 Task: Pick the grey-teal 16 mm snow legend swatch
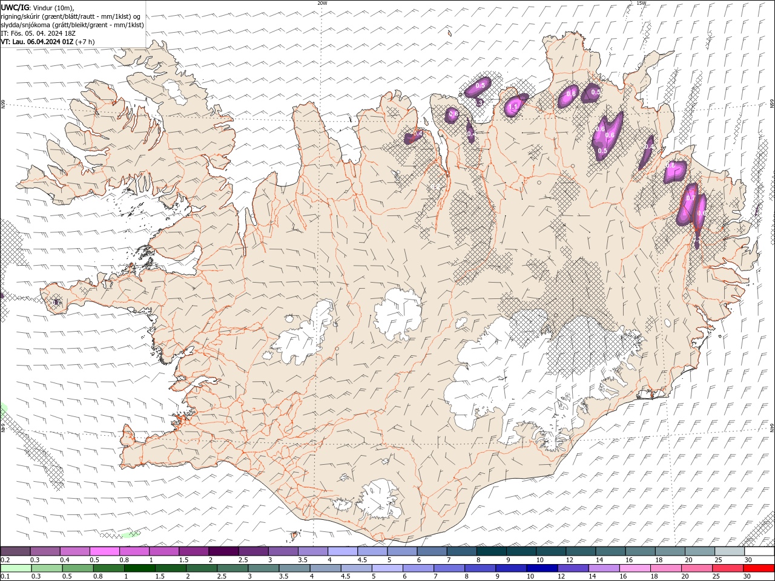click(x=641, y=551)
